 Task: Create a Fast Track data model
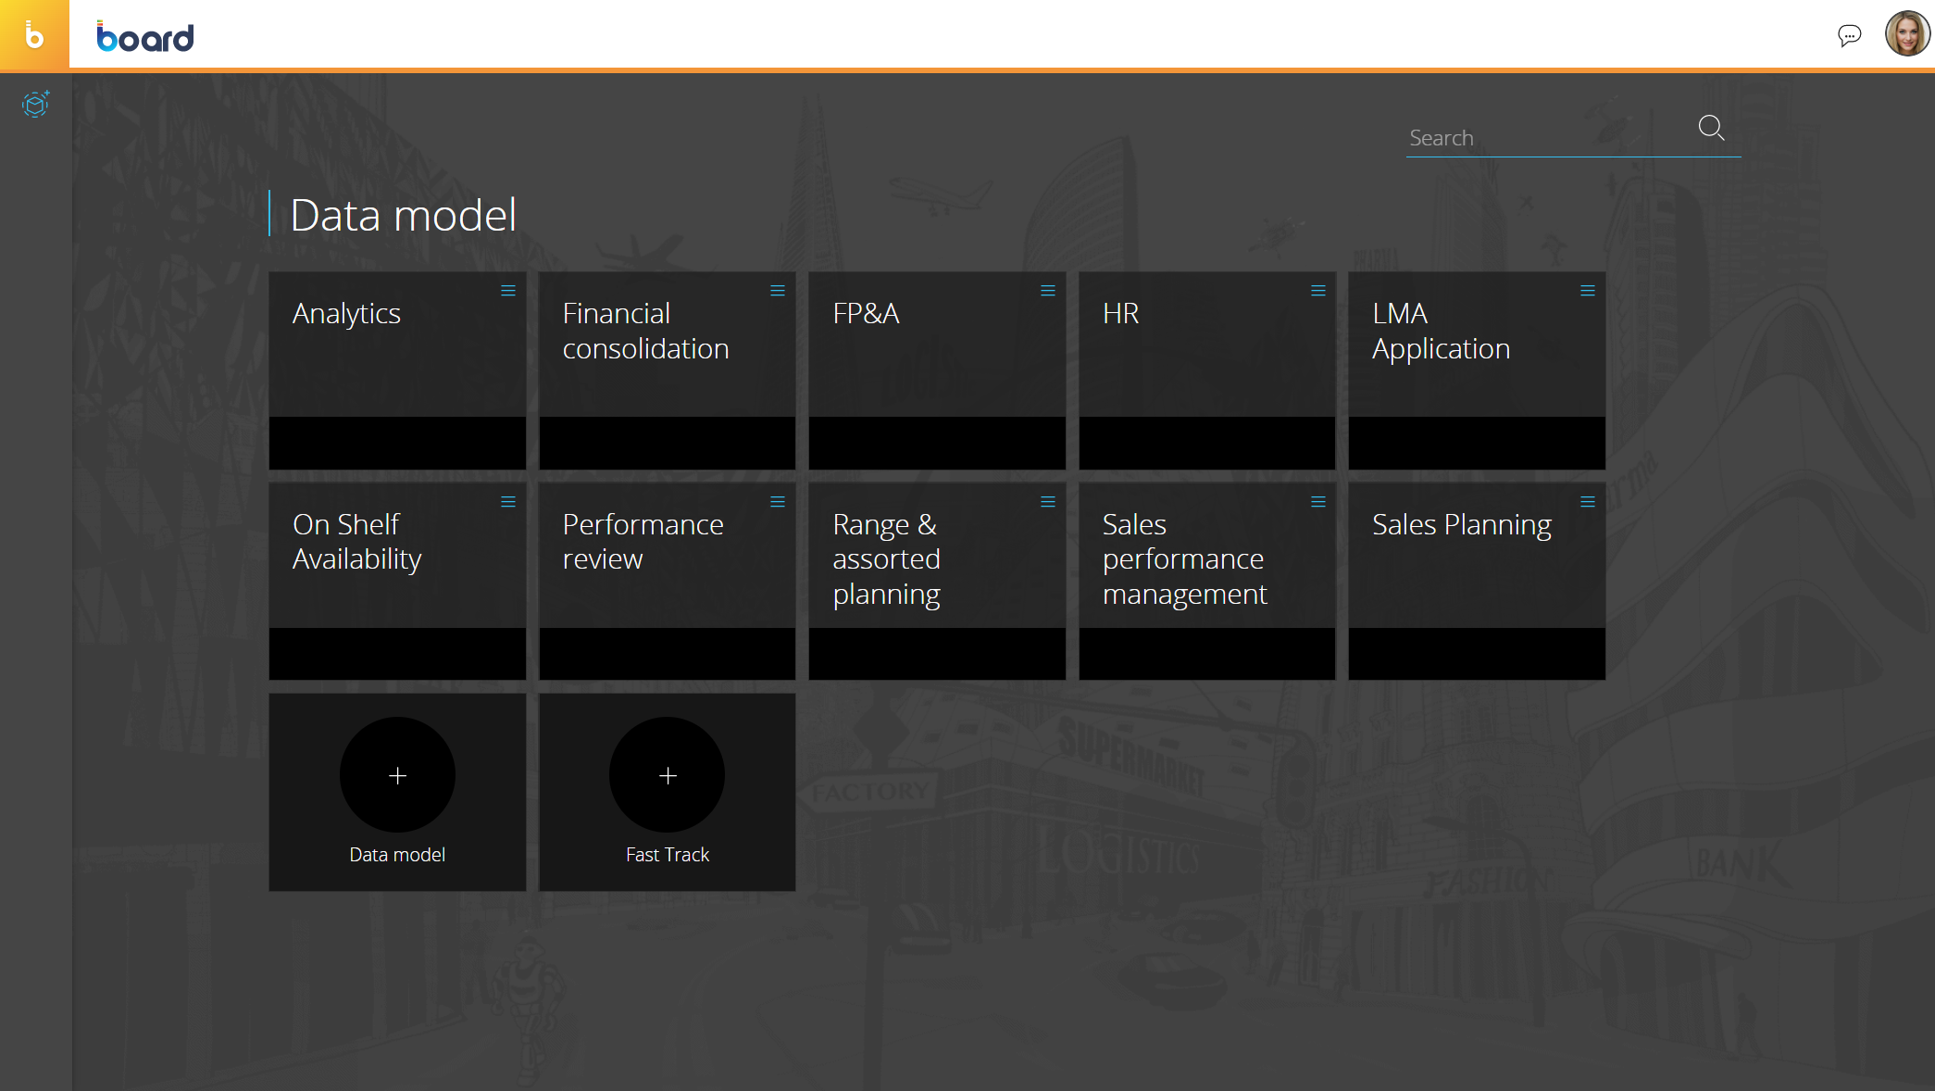667,776
